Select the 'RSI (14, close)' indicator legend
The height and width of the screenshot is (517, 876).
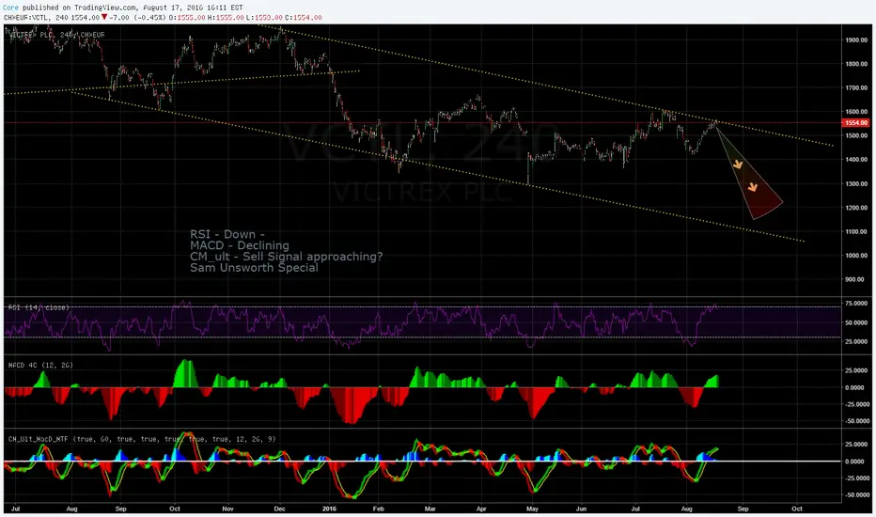point(39,307)
